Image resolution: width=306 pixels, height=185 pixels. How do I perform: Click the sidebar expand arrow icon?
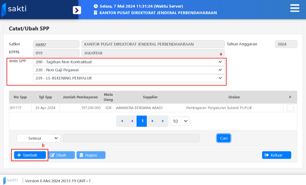coord(77,10)
